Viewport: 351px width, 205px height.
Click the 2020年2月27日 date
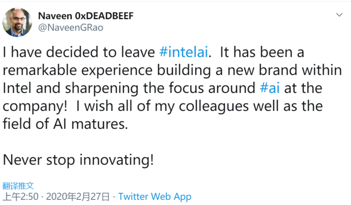click(x=77, y=196)
